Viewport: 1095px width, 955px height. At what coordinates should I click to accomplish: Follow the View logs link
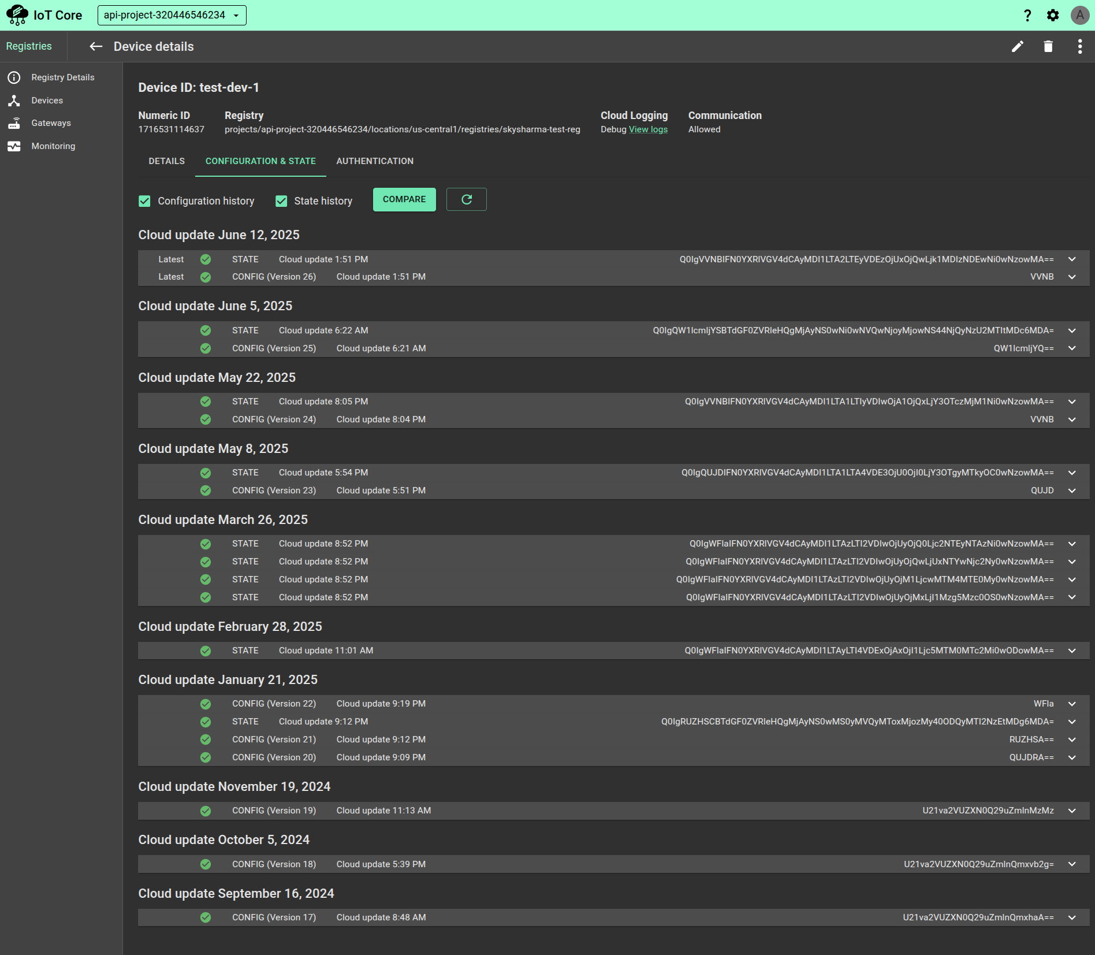648,129
